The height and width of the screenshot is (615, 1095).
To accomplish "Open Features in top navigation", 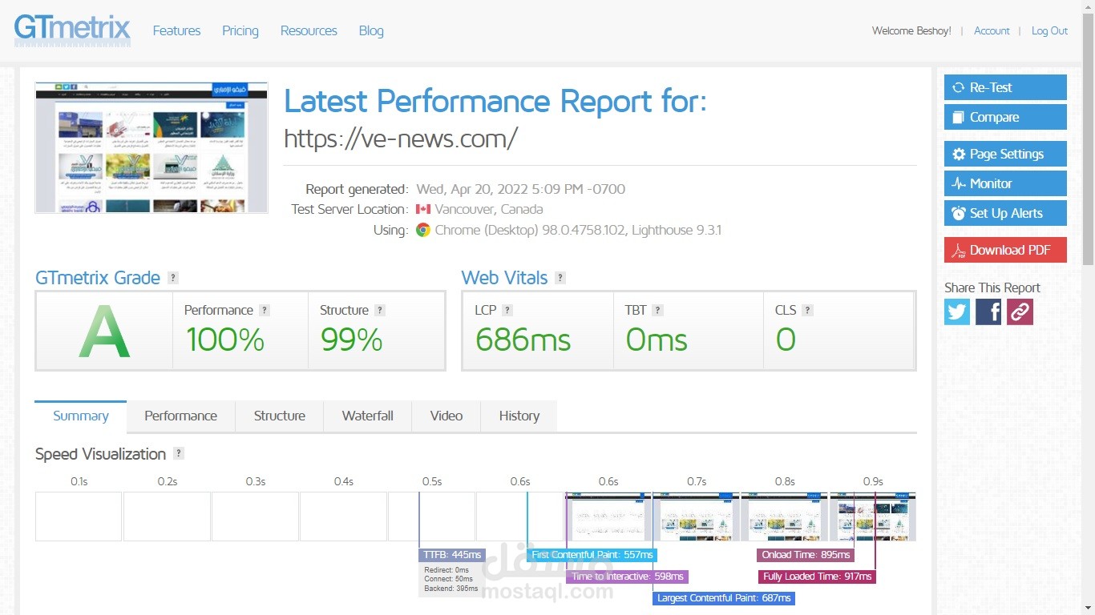I will [176, 30].
